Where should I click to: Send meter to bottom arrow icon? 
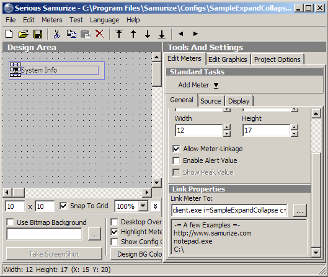162,34
